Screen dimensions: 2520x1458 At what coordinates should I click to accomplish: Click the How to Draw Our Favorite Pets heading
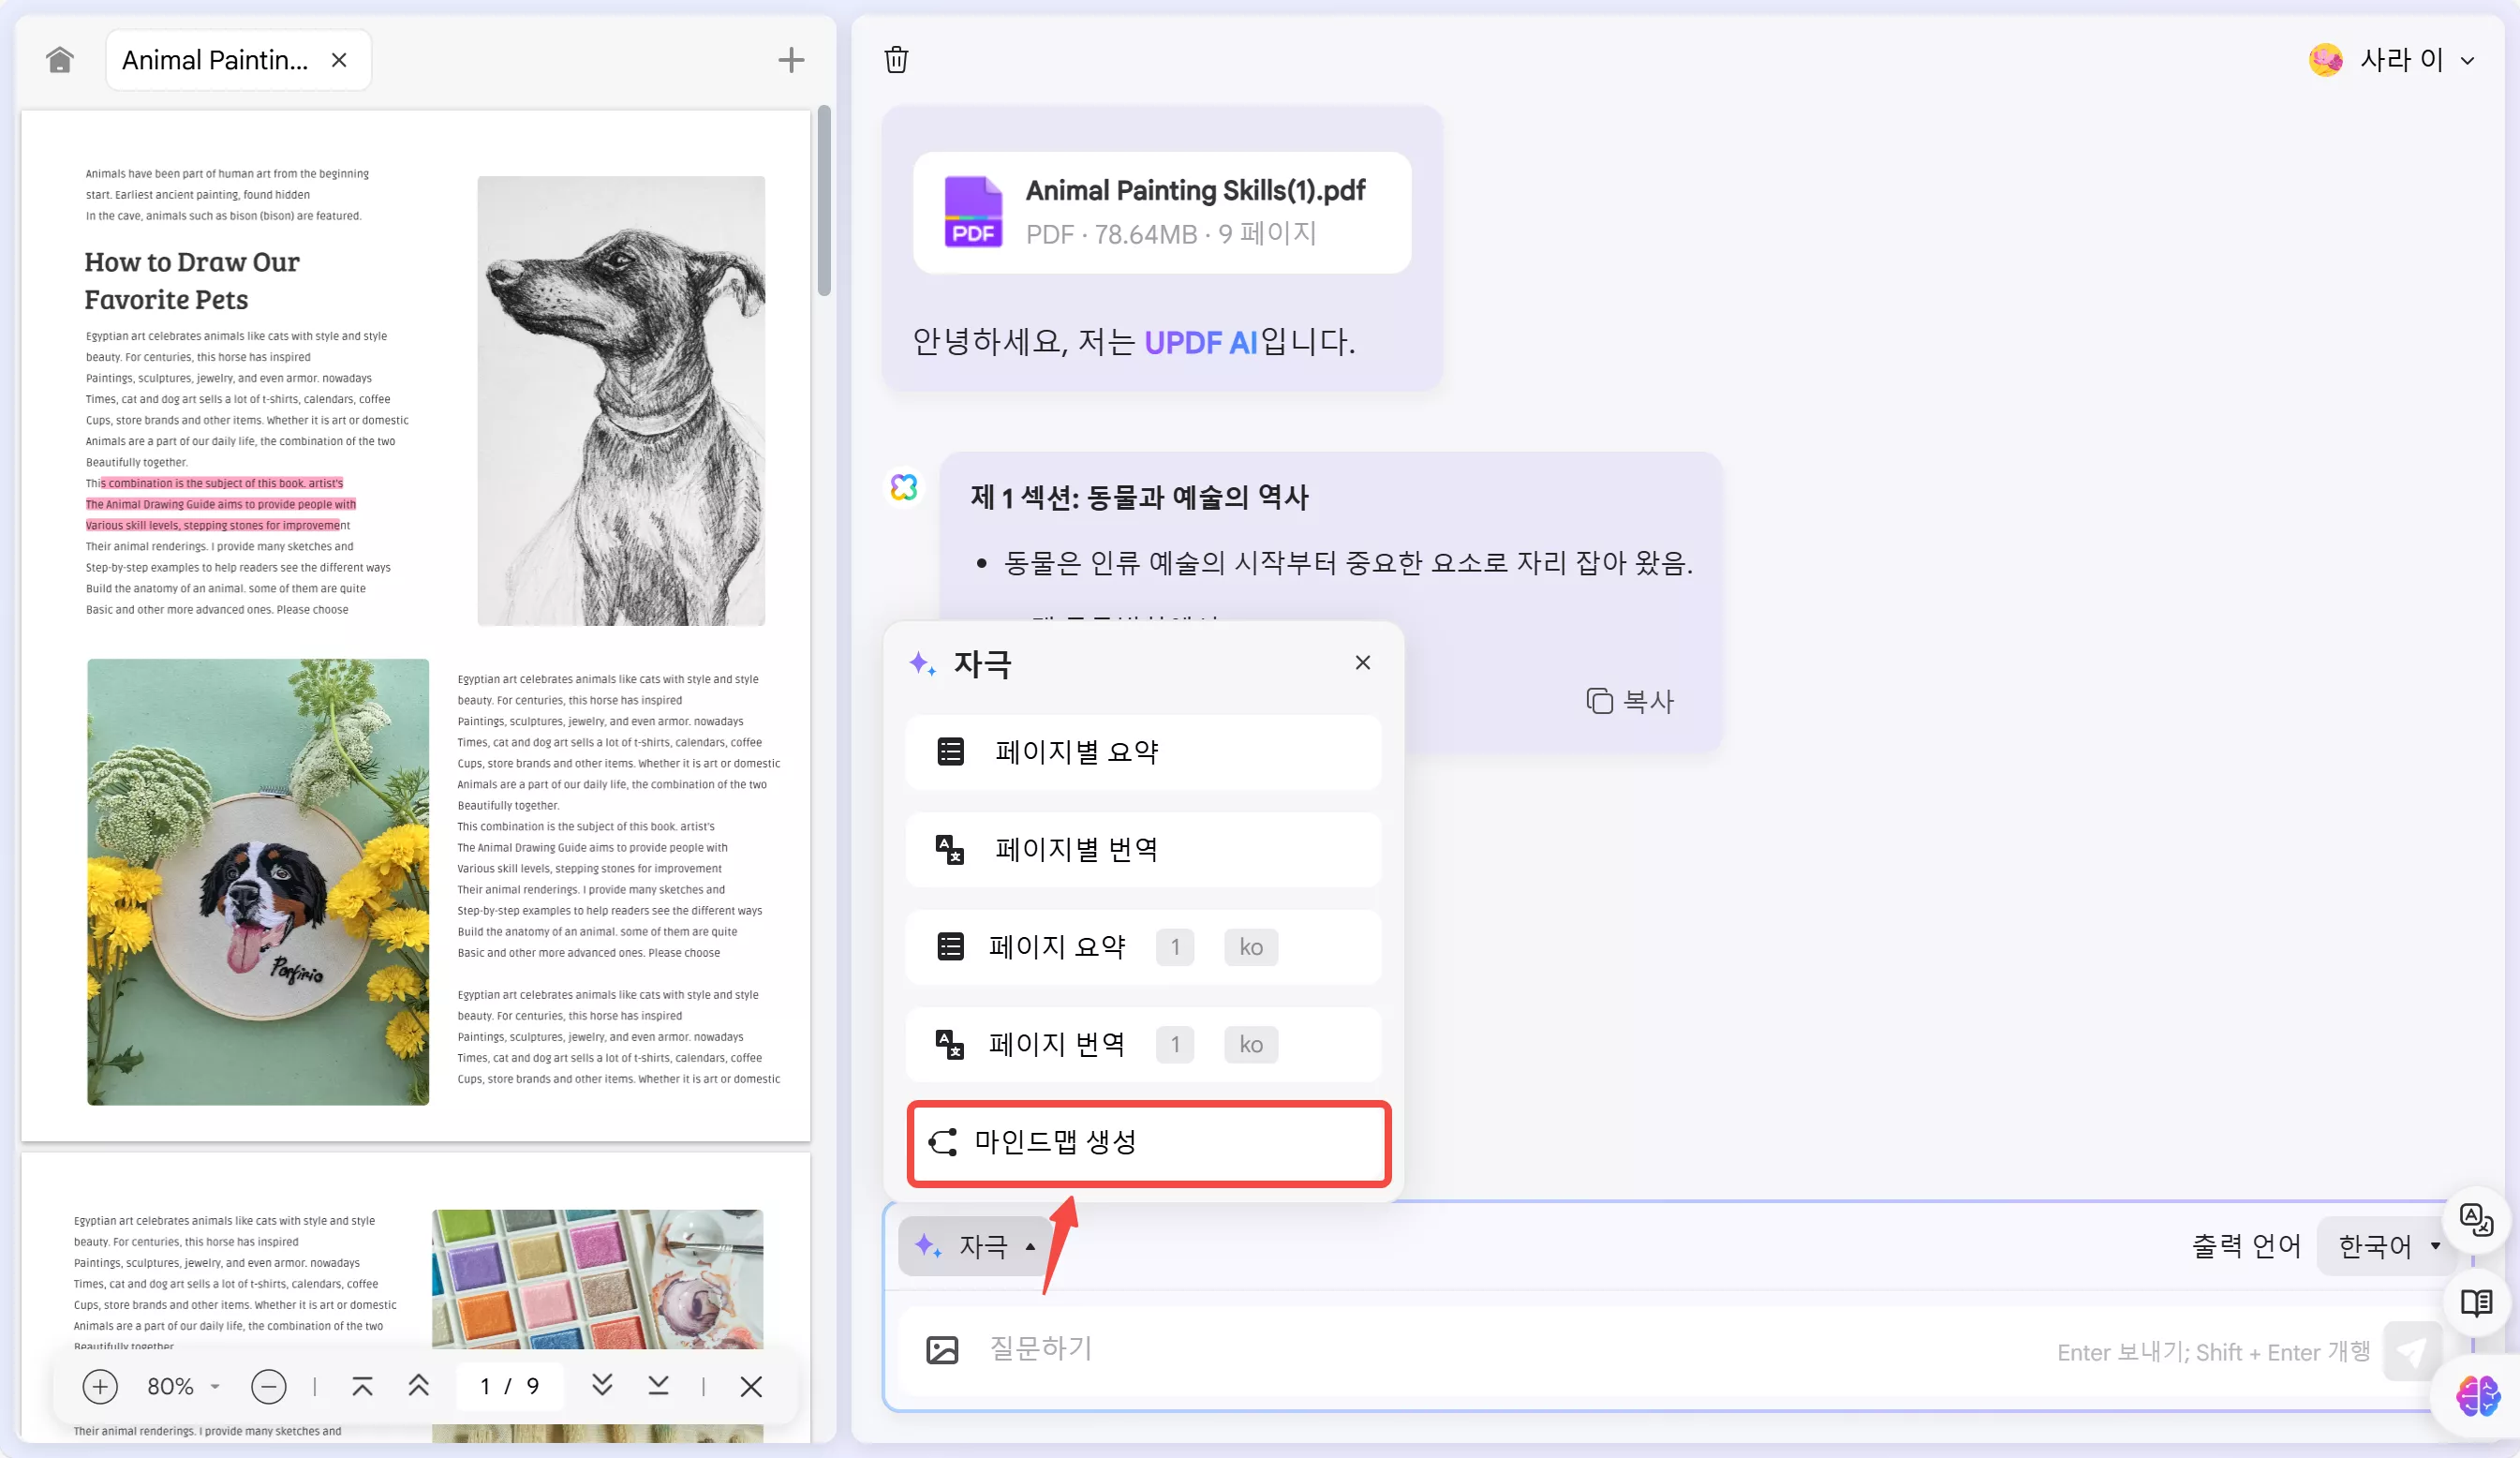(191, 281)
